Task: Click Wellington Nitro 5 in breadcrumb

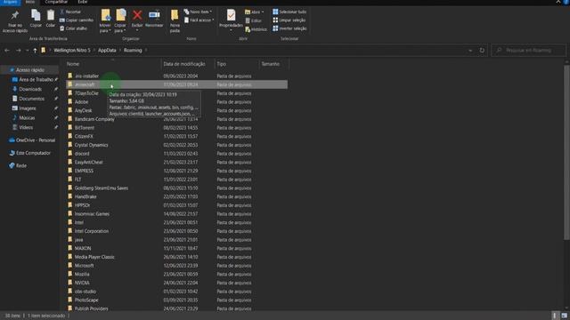Action: click(x=72, y=51)
